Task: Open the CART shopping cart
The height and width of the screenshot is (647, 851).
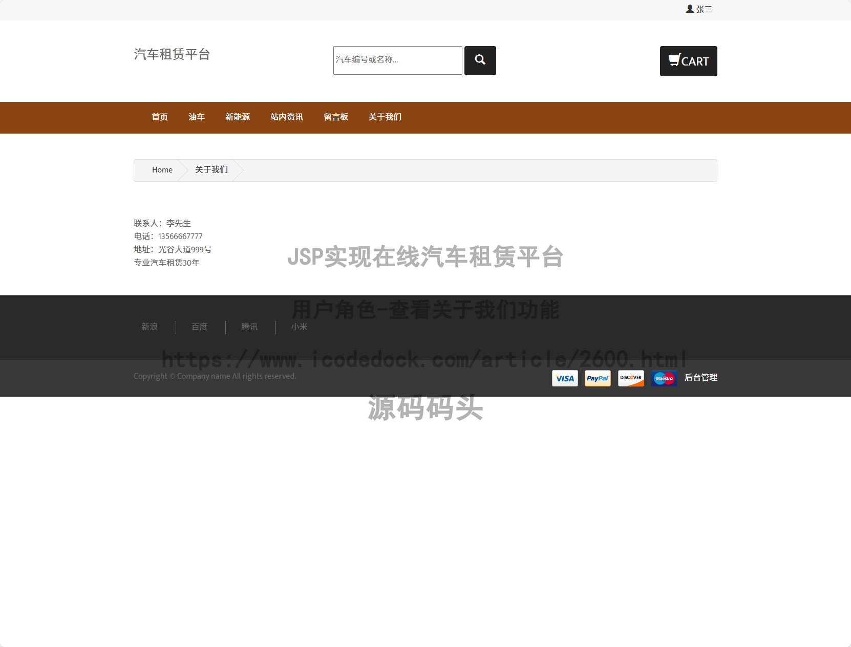Action: 688,61
